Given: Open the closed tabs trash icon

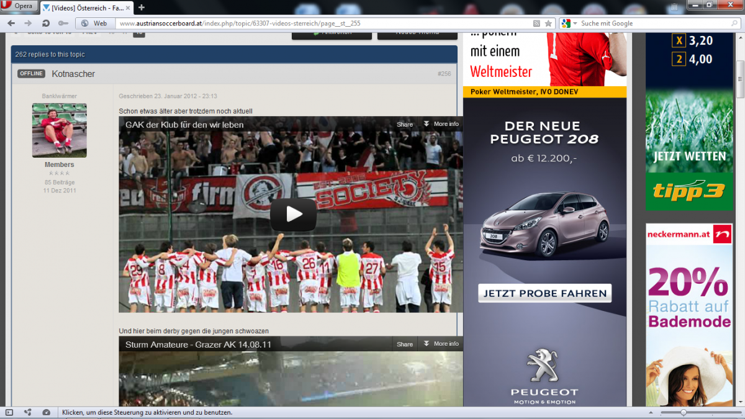Looking at the screenshot, I should click(674, 7).
